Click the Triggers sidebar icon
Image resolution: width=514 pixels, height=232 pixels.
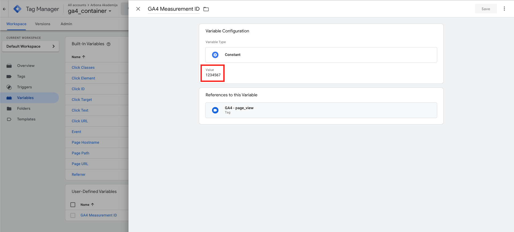9,87
